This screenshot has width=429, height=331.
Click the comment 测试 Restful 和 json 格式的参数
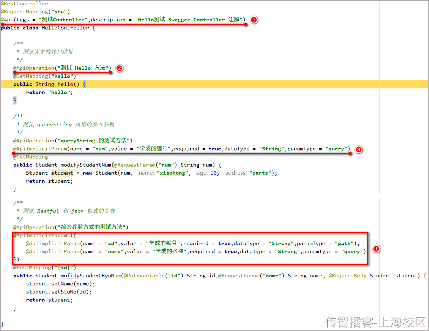(x=69, y=211)
